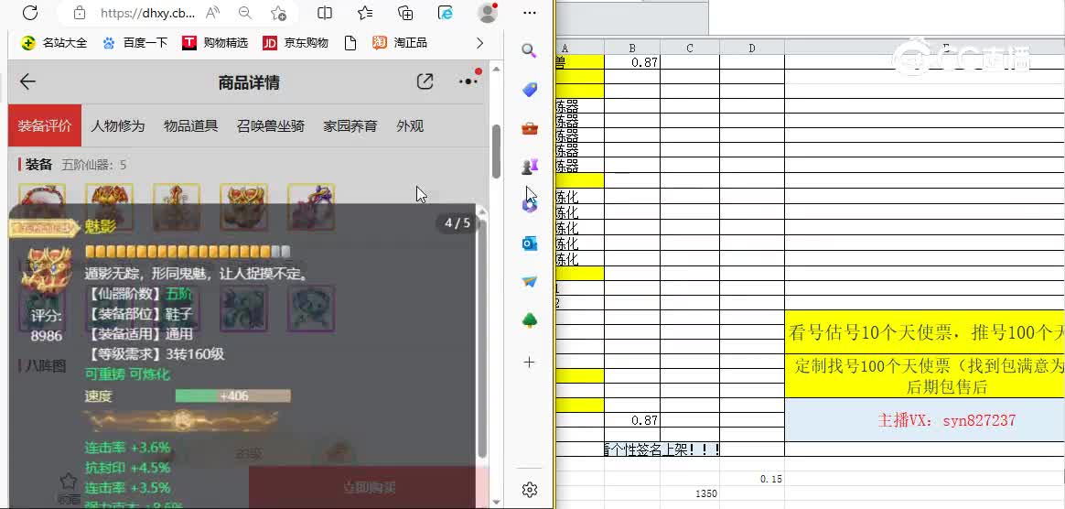Image resolution: width=1065 pixels, height=509 pixels.
Task: Select column C header in spreadsheet
Action: click(x=689, y=48)
